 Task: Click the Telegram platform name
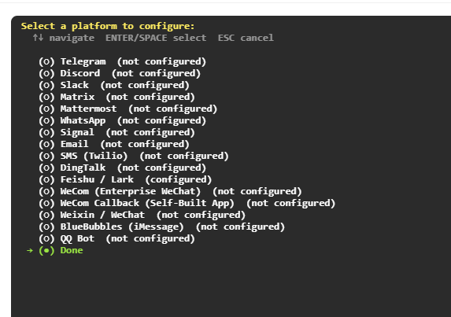tap(83, 61)
